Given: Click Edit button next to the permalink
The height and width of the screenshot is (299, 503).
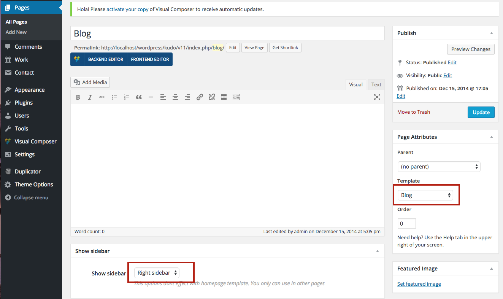Looking at the screenshot, I should point(233,48).
